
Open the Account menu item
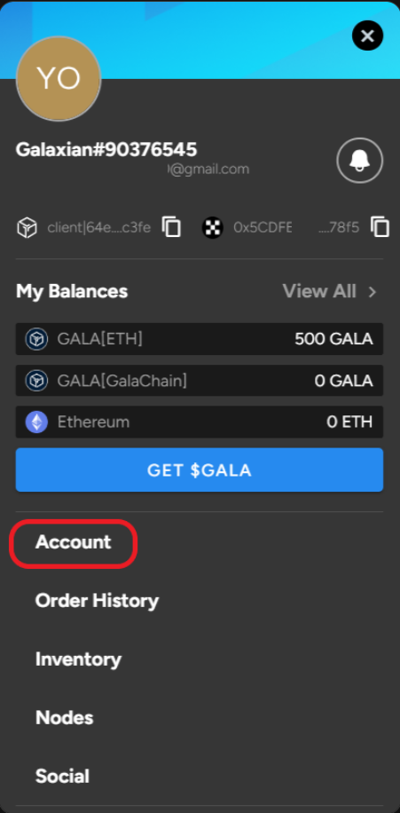pyautogui.click(x=73, y=542)
